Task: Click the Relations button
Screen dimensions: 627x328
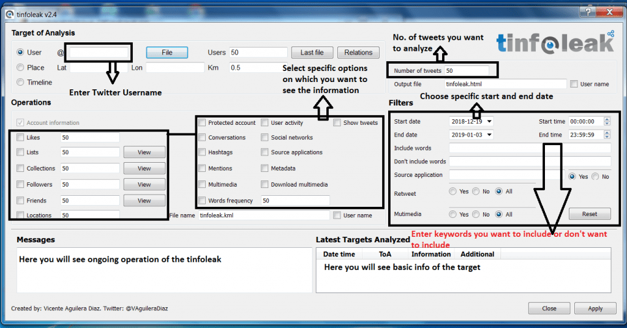Action: pyautogui.click(x=358, y=53)
